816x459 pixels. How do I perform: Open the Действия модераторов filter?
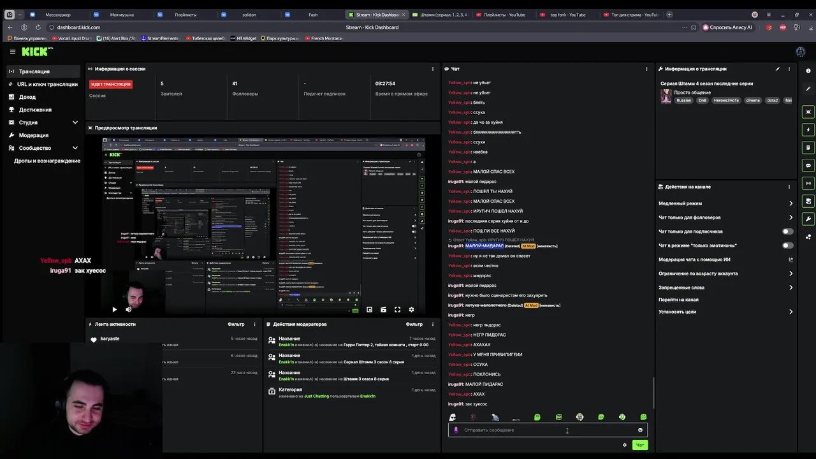414,324
